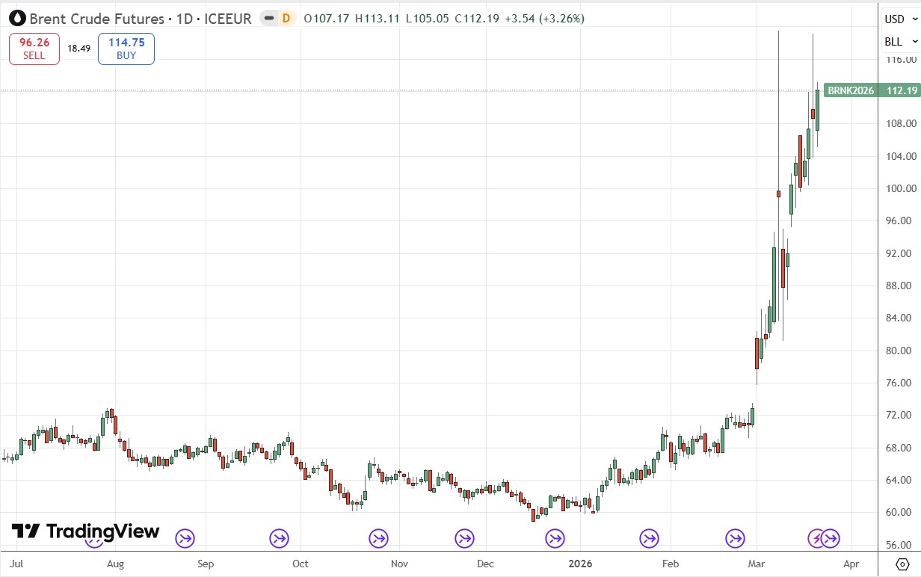Click the rightmost circled arrow marker near April

coord(831,537)
